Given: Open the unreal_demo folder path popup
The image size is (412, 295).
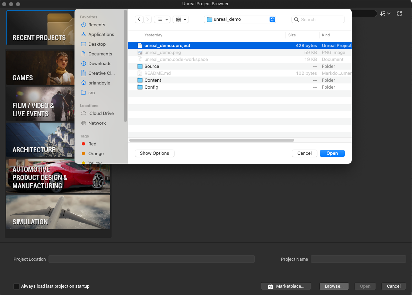Looking at the screenshot, I should [240, 19].
